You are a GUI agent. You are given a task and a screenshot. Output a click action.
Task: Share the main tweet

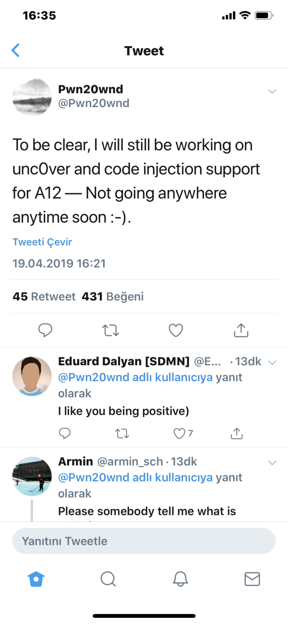240,330
